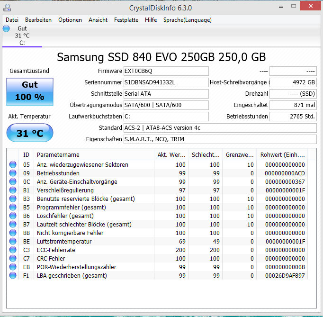
Task: Click the status orb for ID C3 row
Action: coord(13,250)
